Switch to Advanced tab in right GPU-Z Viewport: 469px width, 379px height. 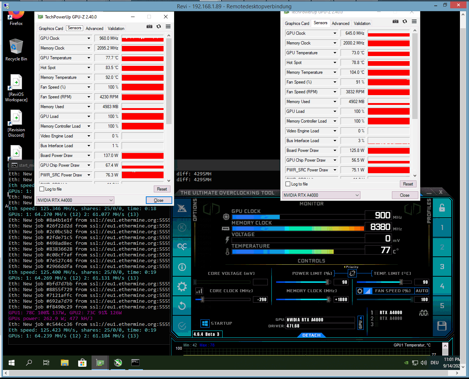(x=341, y=24)
